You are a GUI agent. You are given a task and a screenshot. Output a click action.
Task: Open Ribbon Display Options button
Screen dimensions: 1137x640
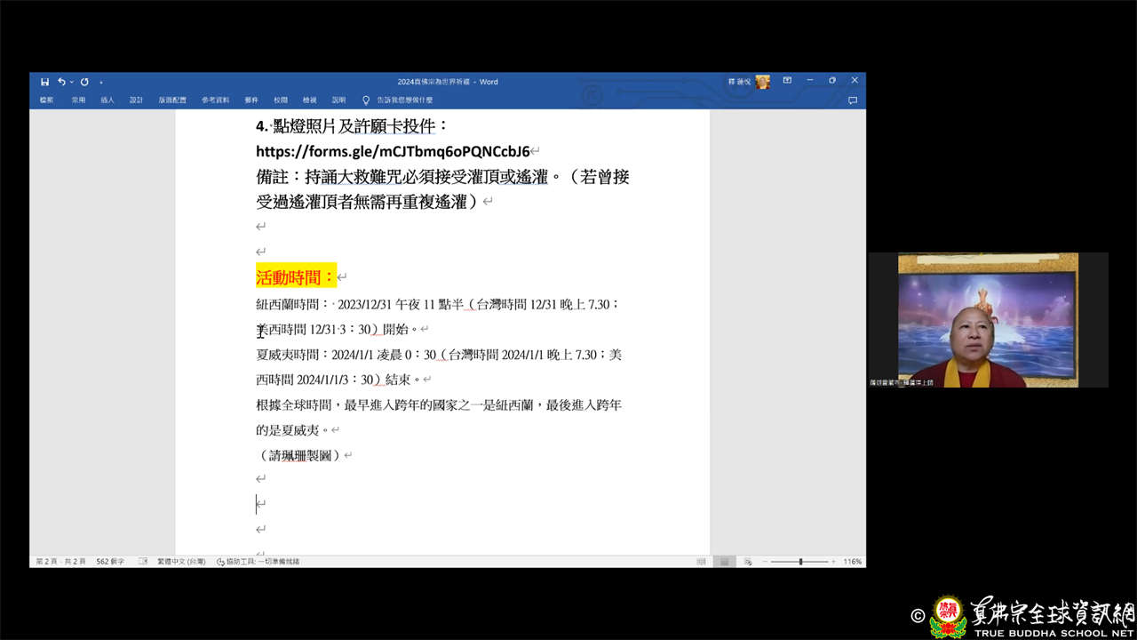click(787, 81)
